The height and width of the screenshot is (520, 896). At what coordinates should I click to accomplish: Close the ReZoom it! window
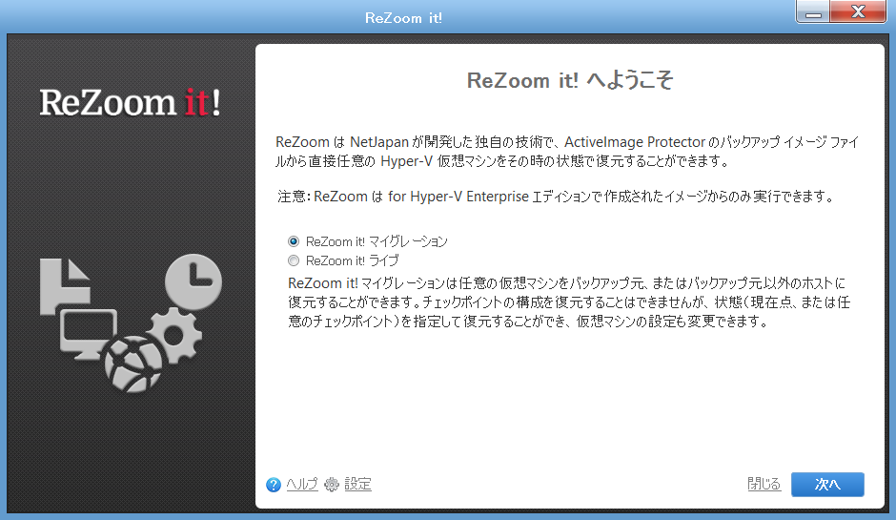pyautogui.click(x=858, y=12)
